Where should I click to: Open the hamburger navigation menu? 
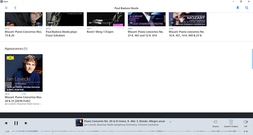(x=6, y=8)
